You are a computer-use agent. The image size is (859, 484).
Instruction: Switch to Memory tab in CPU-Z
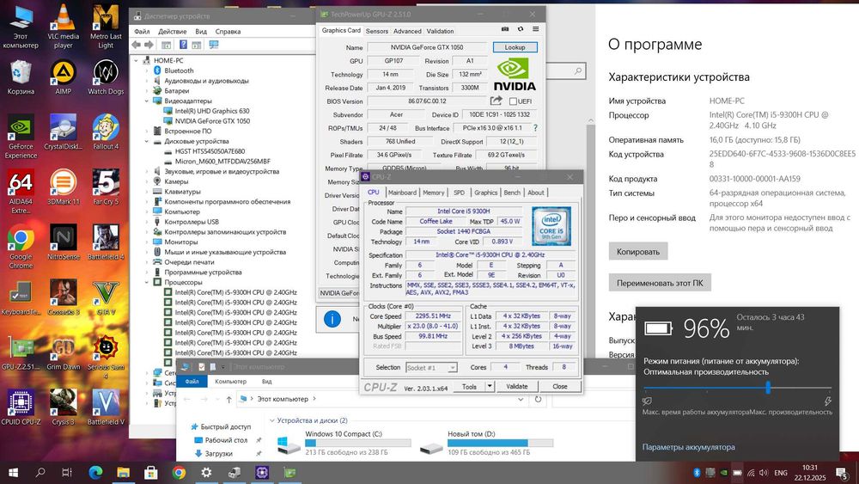pos(433,193)
